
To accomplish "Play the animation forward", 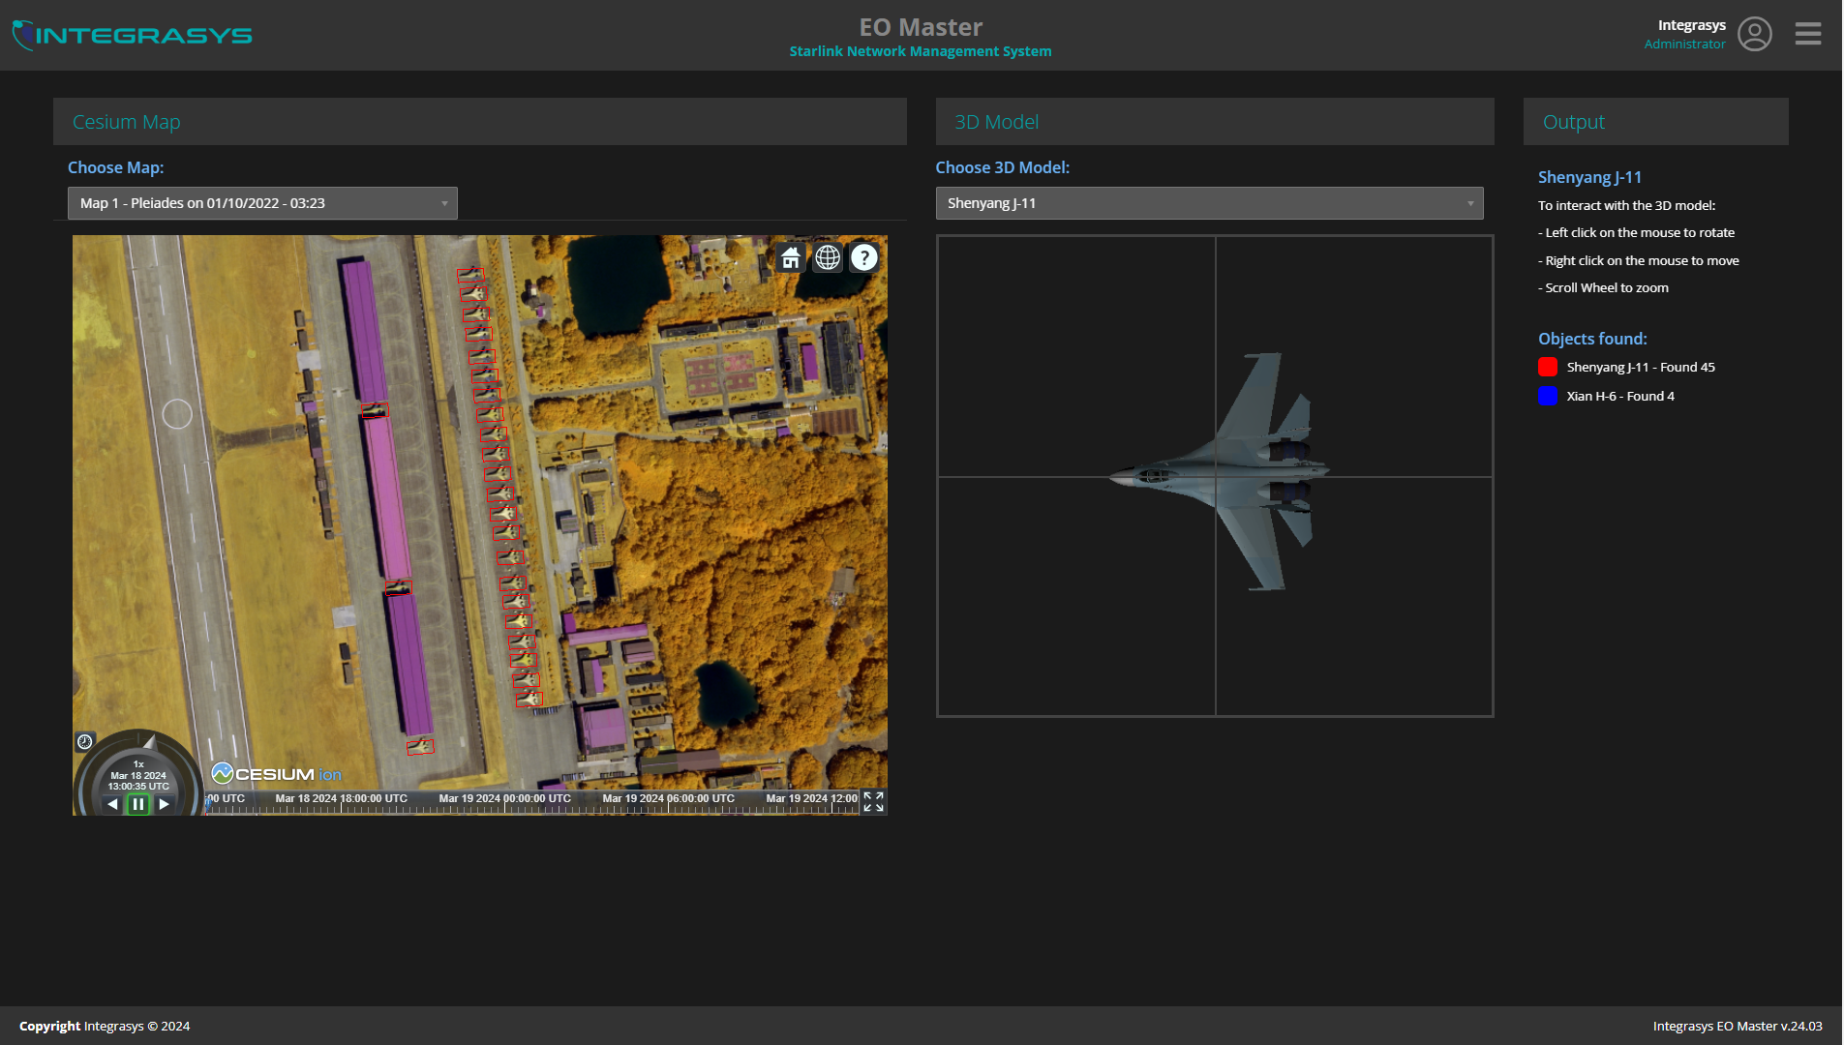I will tap(163, 803).
